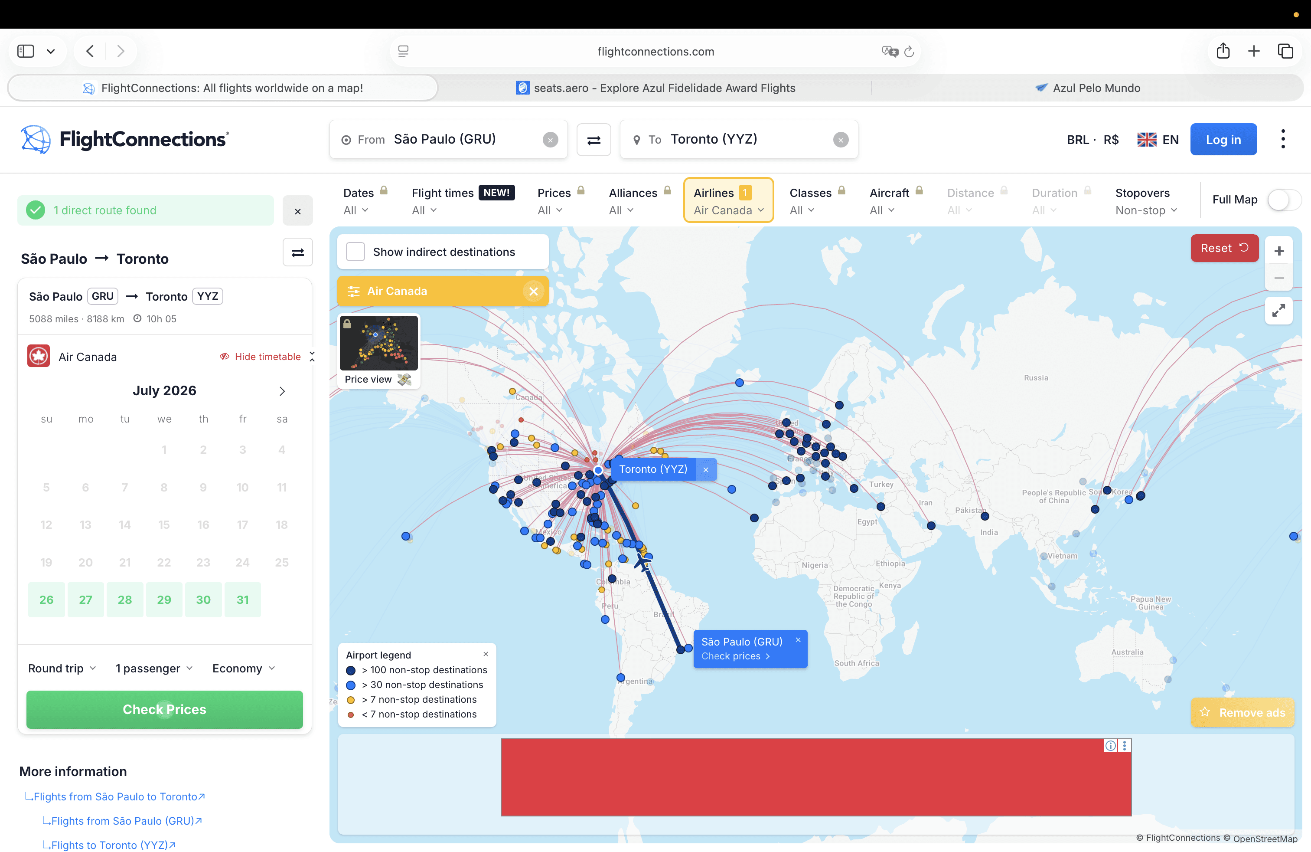The image size is (1311, 852).
Task: Select July 31 in the timetable
Action: tap(242, 600)
